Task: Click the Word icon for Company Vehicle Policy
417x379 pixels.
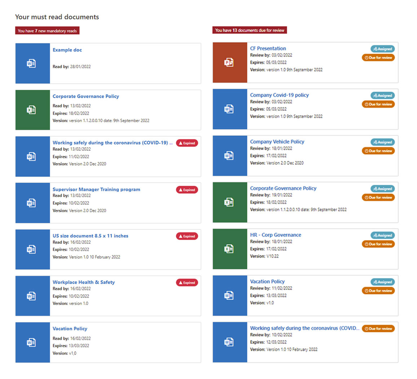Action: click(230, 156)
